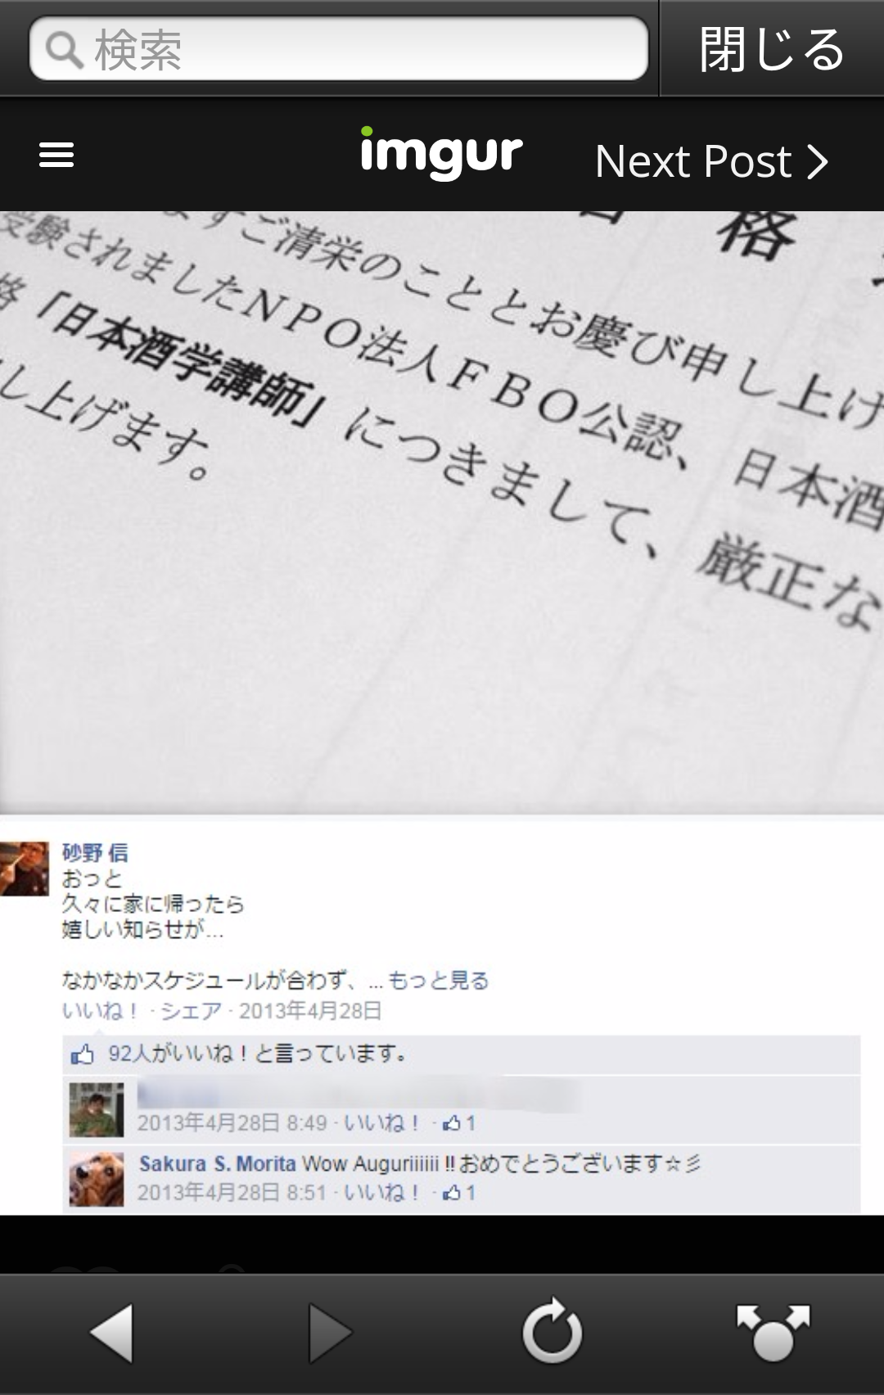
Task: Open the document photo image
Action: pyautogui.click(x=442, y=512)
